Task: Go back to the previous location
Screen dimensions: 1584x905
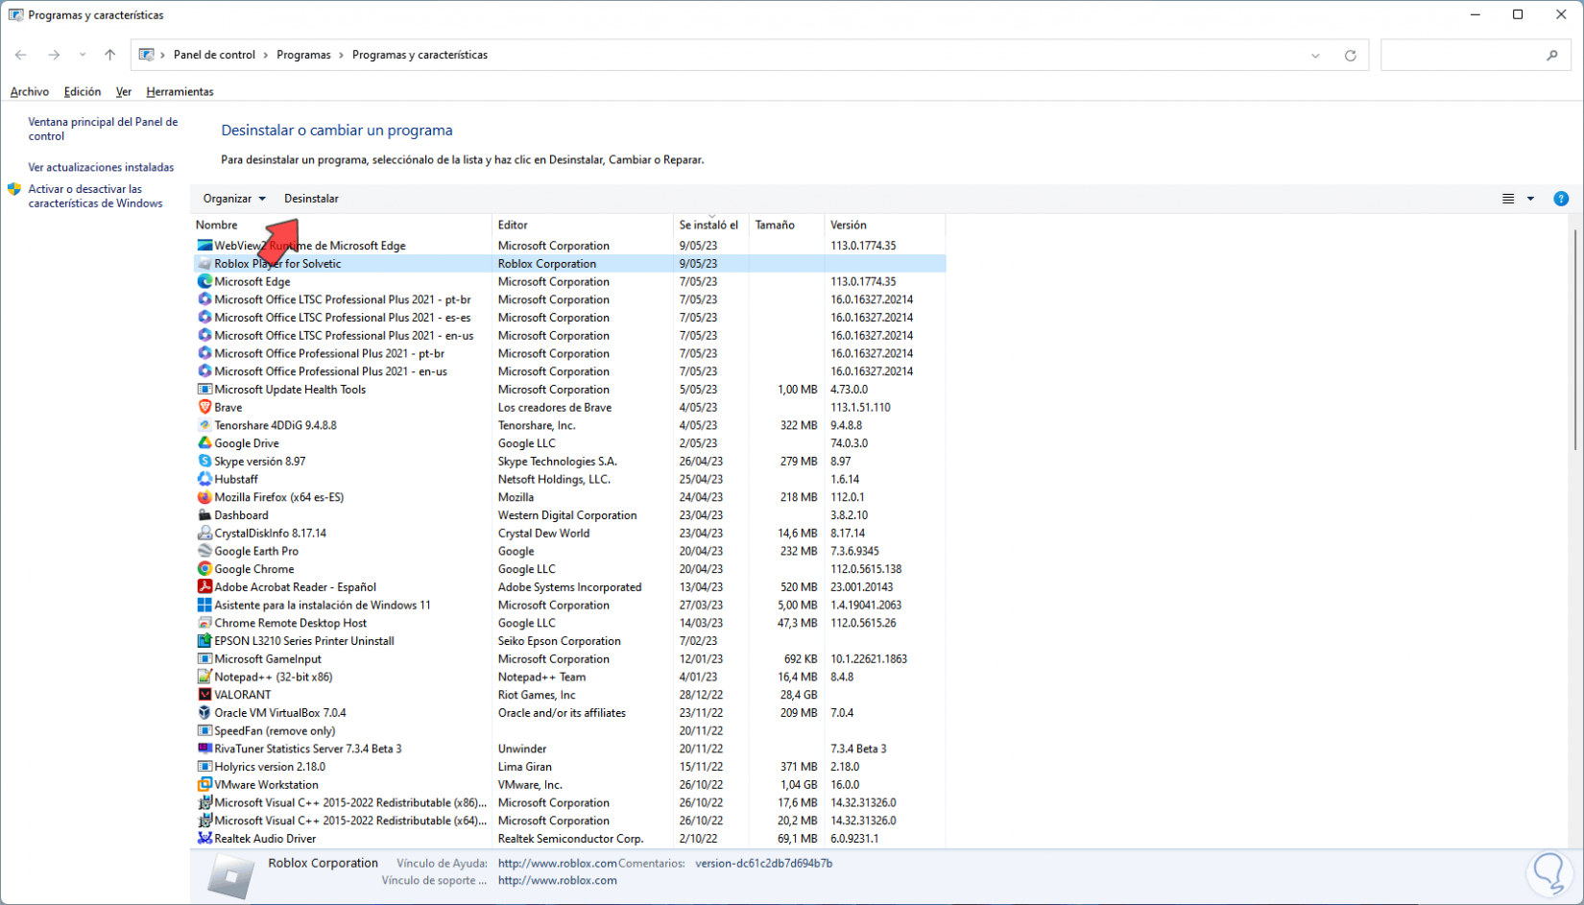Action: [21, 56]
